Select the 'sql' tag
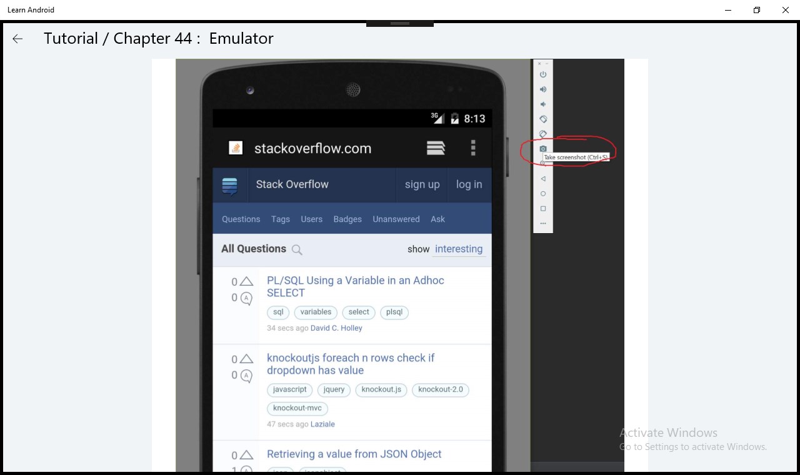 coord(278,312)
